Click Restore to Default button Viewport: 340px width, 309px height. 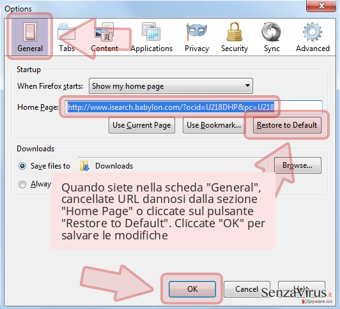coord(287,125)
